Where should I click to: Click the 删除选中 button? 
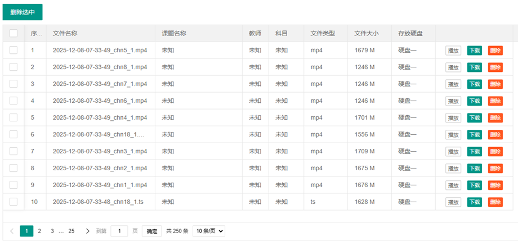[23, 12]
